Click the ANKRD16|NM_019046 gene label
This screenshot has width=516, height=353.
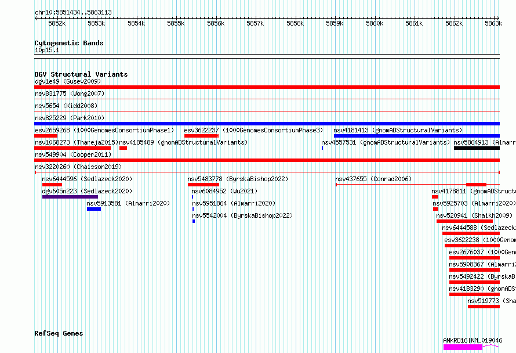(473, 340)
